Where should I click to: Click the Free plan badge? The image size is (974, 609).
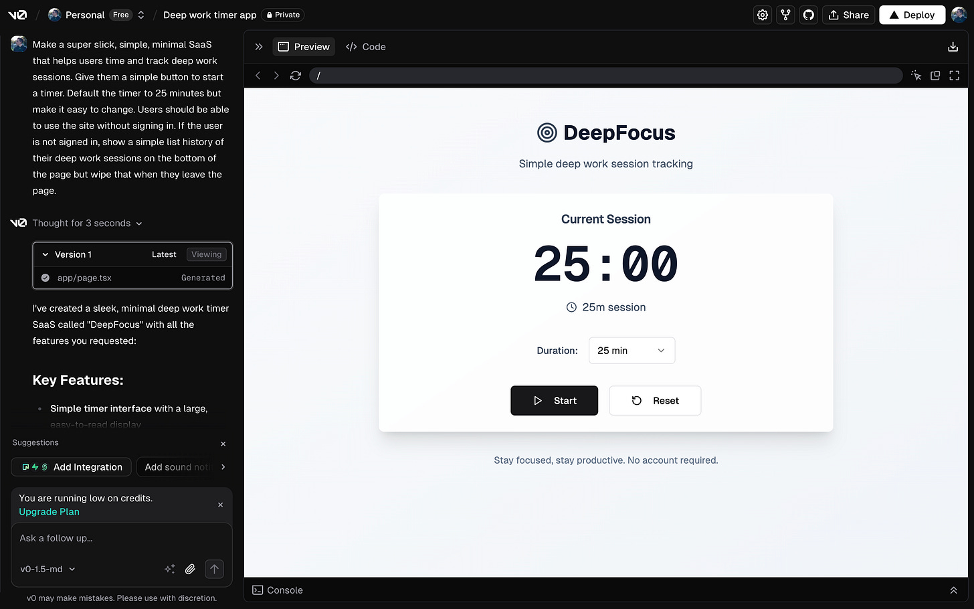click(x=121, y=15)
